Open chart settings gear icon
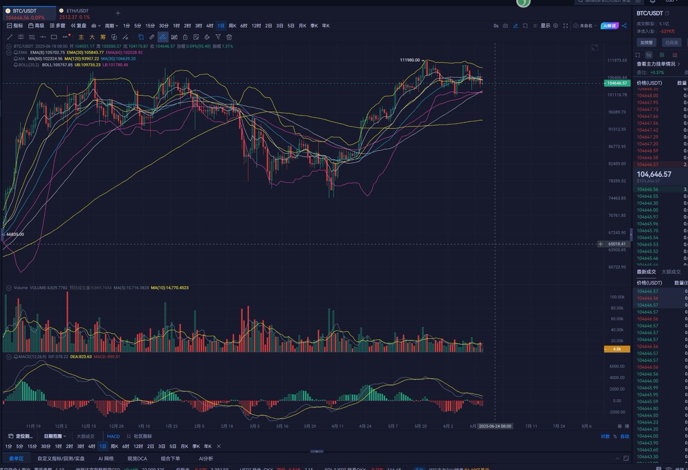The width and height of the screenshot is (688, 470). (556, 26)
